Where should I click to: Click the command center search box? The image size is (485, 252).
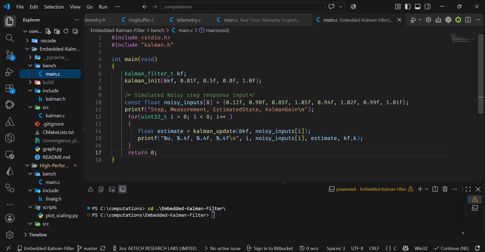[x=243, y=6]
